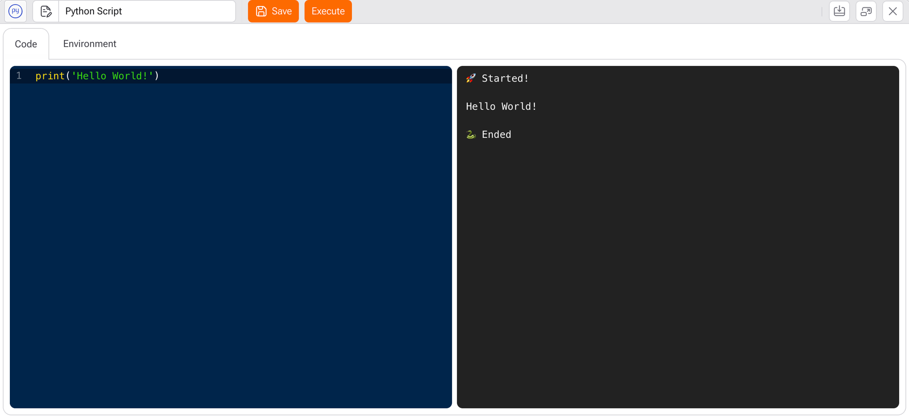Click the edit script name icon
Viewport: 909px width, 416px height.
[46, 11]
